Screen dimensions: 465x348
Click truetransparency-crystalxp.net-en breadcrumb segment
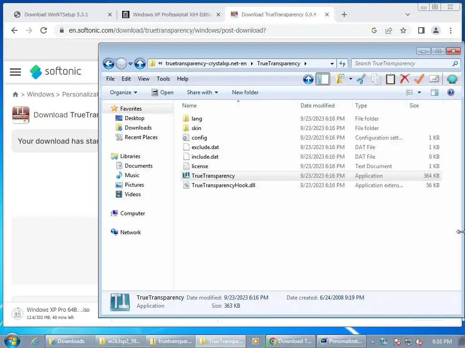(x=206, y=63)
